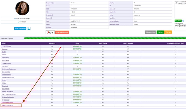The height and width of the screenshot is (109, 186).
Task: Click the green Application Progress bar
Action: 105,38
